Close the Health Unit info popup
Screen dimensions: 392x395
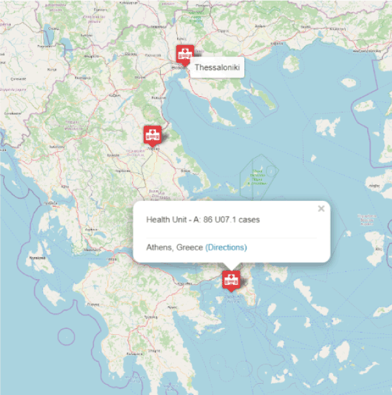tap(321, 209)
